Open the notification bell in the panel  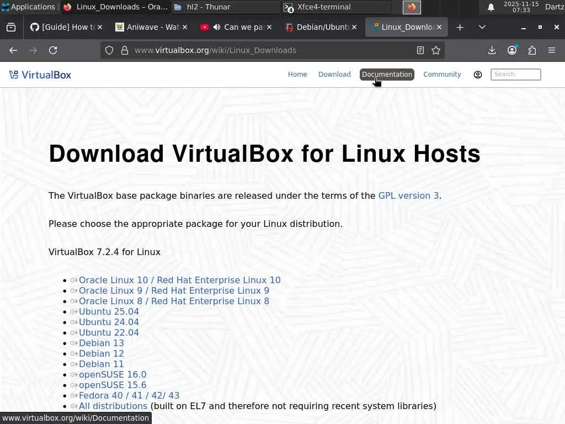pyautogui.click(x=491, y=7)
